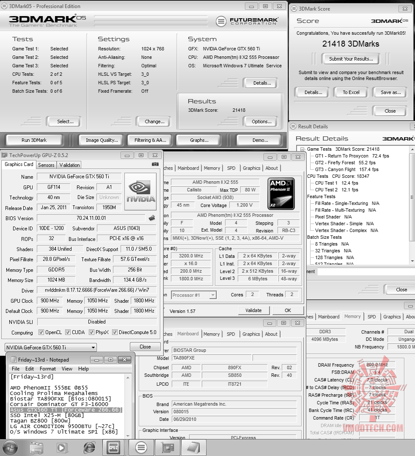
Task: Open the File menu in Notepad
Action: (x=16, y=368)
